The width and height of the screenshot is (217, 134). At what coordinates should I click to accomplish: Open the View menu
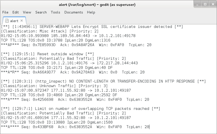click(x=27, y=12)
